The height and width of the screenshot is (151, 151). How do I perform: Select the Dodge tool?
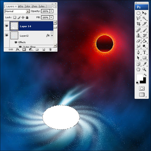(x=144, y=46)
